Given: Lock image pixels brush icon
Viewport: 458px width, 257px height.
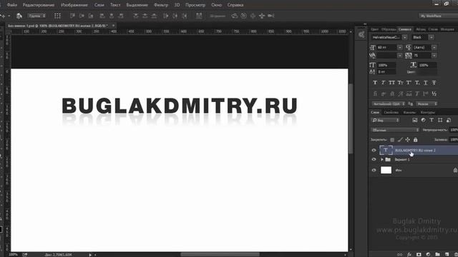Looking at the screenshot, I should [x=400, y=140].
